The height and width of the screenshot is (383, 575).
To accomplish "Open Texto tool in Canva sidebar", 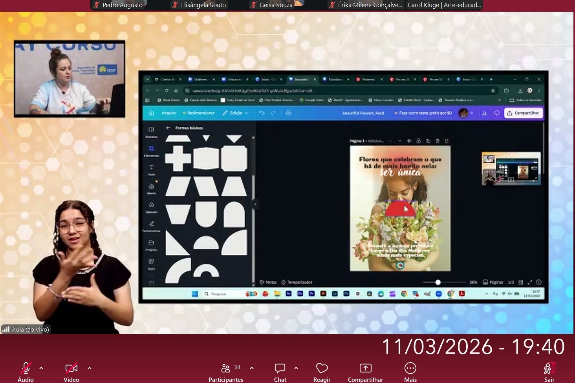I will 151,170.
